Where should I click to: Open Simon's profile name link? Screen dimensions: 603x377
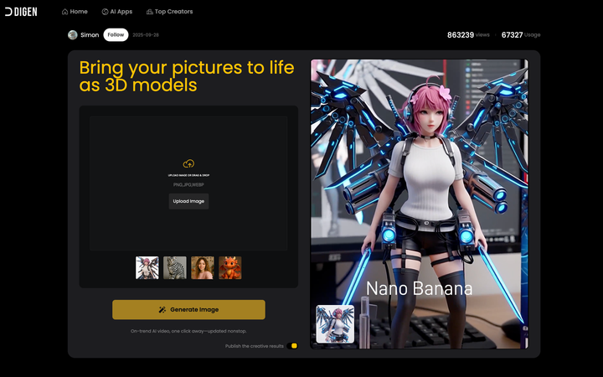tap(90, 35)
